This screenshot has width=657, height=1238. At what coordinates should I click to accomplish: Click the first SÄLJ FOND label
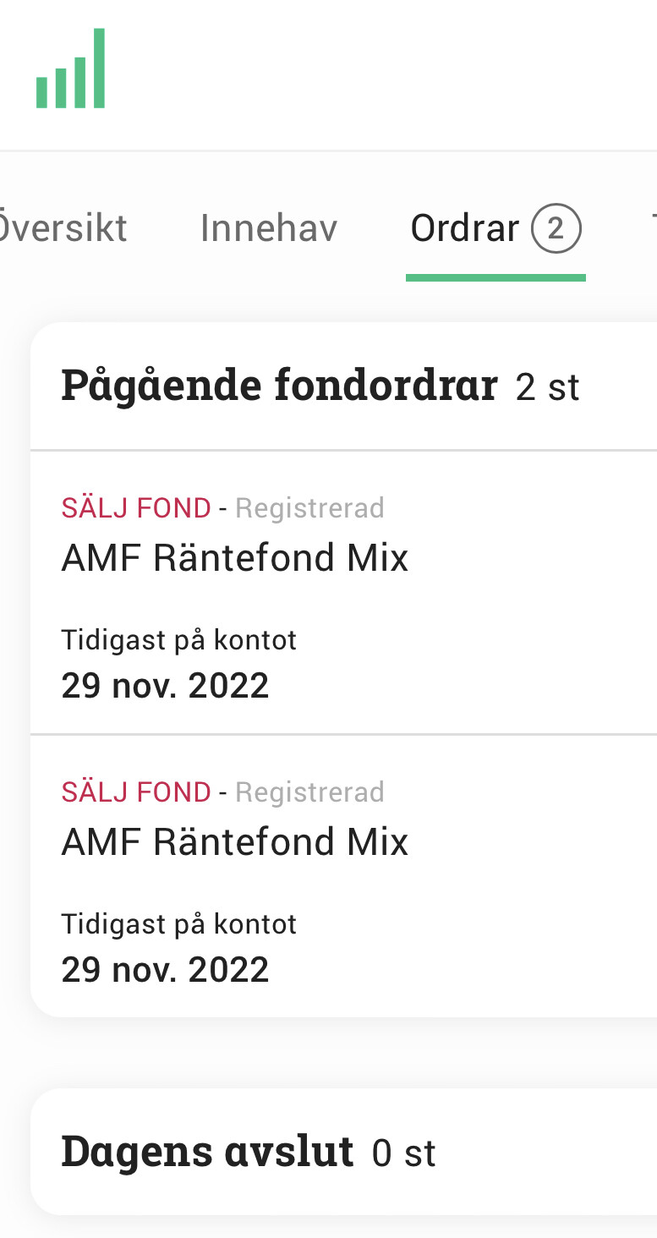coord(136,508)
